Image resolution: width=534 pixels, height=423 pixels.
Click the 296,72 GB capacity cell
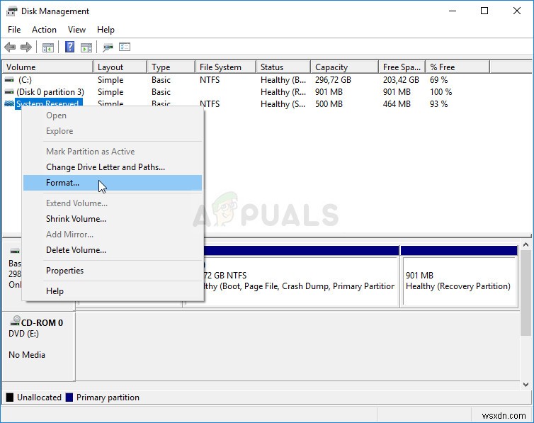pos(333,80)
